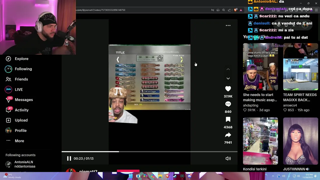Like the arrowcs4 video with 853 likes

[288, 110]
